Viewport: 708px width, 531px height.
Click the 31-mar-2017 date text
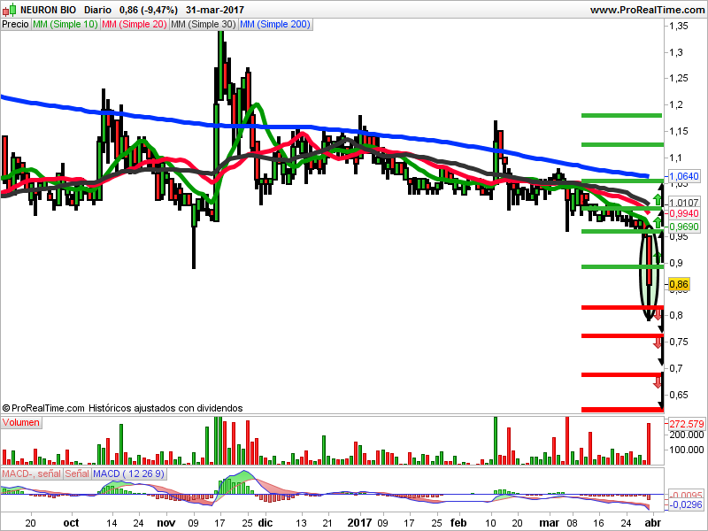[215, 10]
